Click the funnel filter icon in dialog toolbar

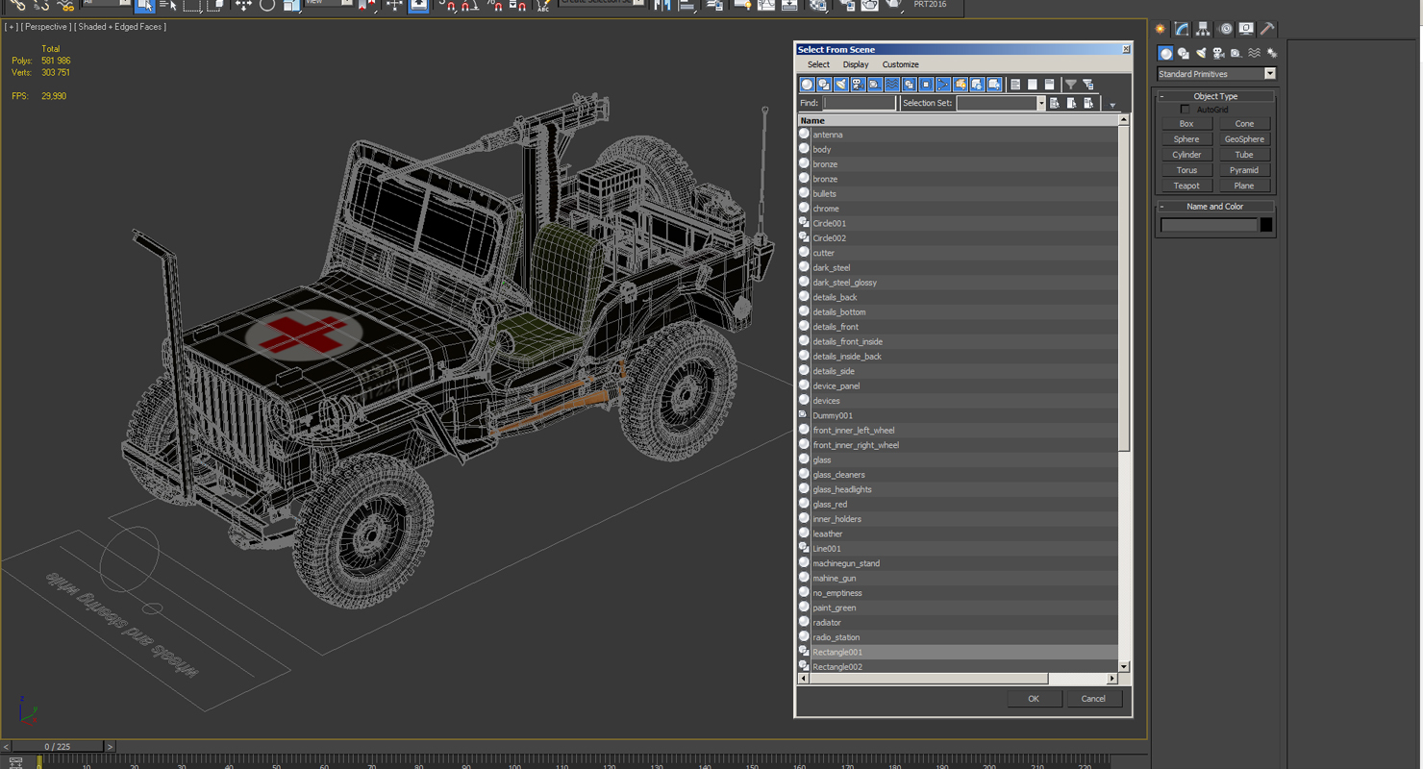point(1070,85)
